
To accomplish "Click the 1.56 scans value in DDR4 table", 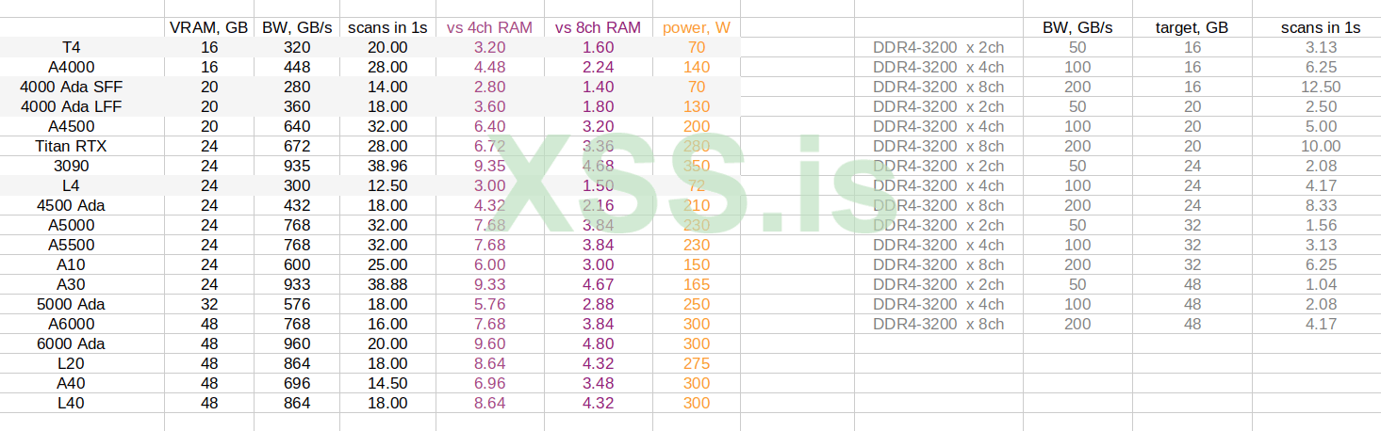I will (1320, 225).
